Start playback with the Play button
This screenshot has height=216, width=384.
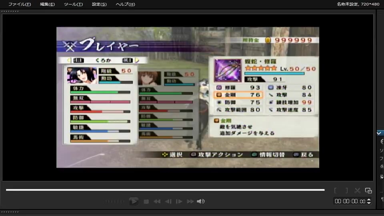point(134,201)
